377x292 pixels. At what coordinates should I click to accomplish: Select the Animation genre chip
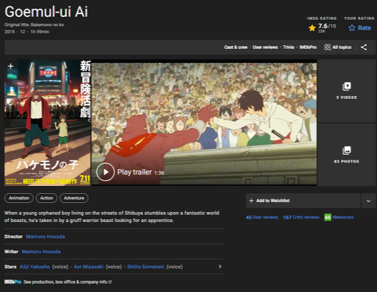pyautogui.click(x=19, y=198)
